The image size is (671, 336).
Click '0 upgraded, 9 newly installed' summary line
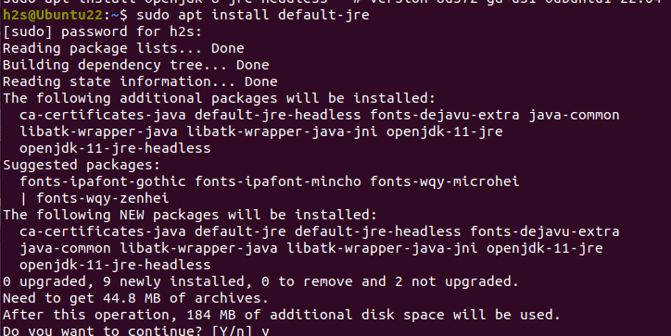click(260, 281)
